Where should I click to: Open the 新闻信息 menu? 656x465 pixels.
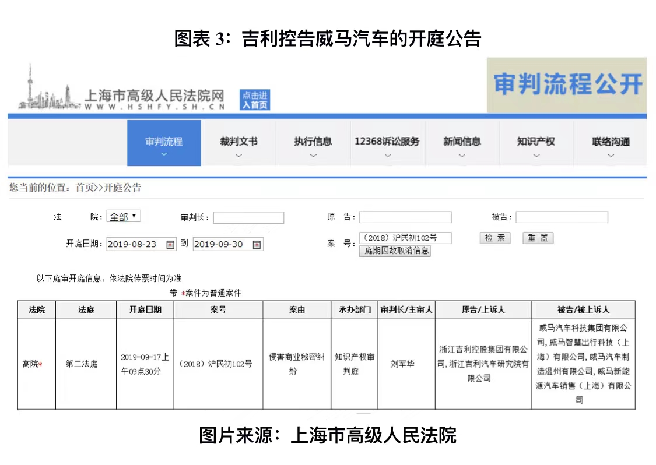tap(462, 140)
